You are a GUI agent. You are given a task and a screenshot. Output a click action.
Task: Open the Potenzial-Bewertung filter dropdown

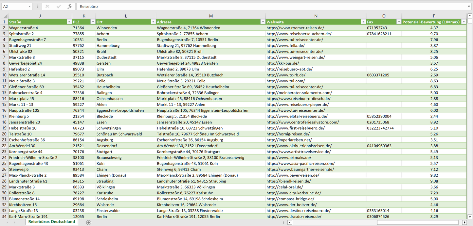point(464,22)
